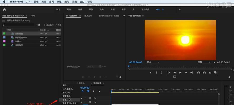Go to Out point in Program monitor
This screenshot has height=105, width=234.
point(192,72)
